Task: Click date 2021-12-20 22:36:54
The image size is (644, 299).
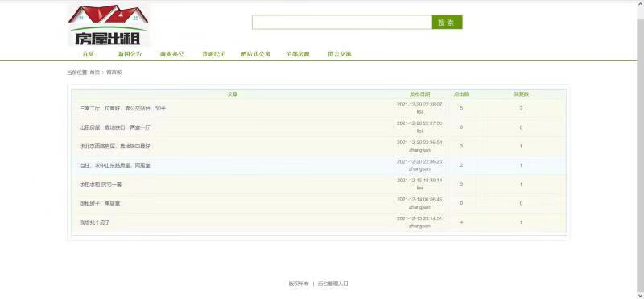Action: [x=419, y=143]
